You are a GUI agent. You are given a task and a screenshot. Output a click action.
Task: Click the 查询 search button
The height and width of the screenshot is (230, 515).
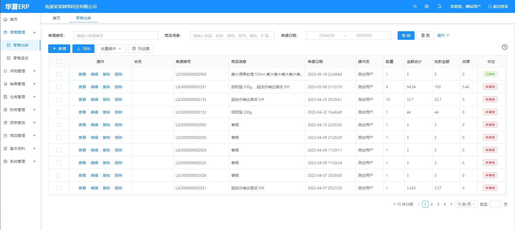[x=406, y=36]
